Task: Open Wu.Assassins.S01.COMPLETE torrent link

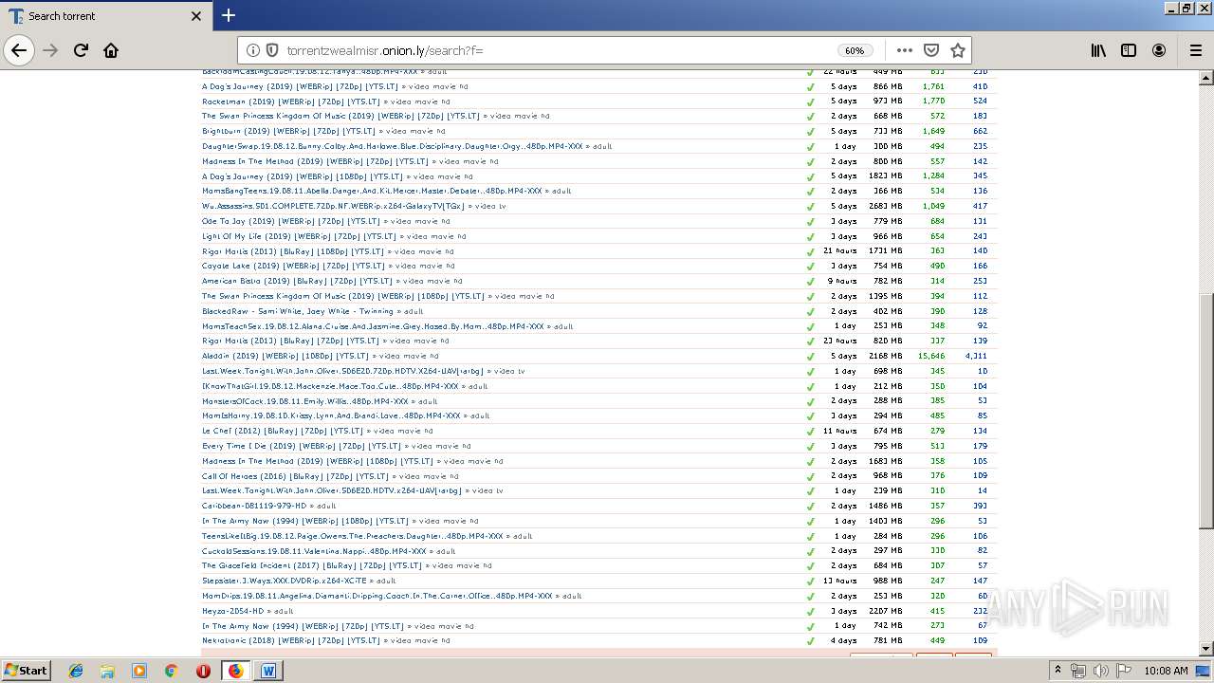Action: click(x=334, y=206)
